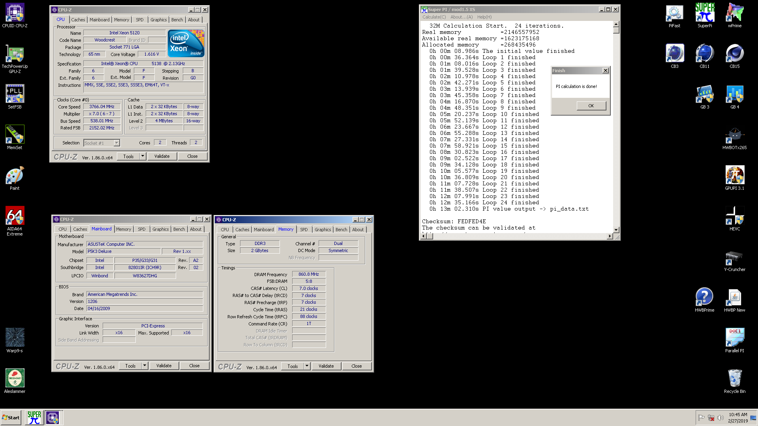
Task: Open Paint from the desktop
Action: pos(15,178)
